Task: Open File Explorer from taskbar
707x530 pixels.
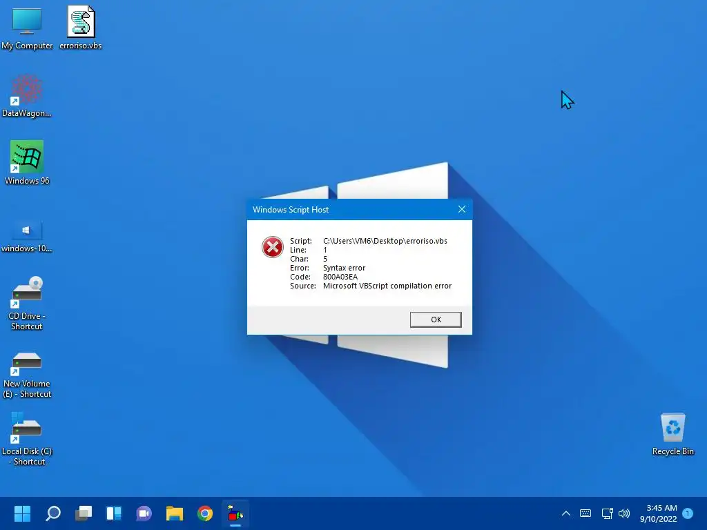Action: click(x=175, y=513)
